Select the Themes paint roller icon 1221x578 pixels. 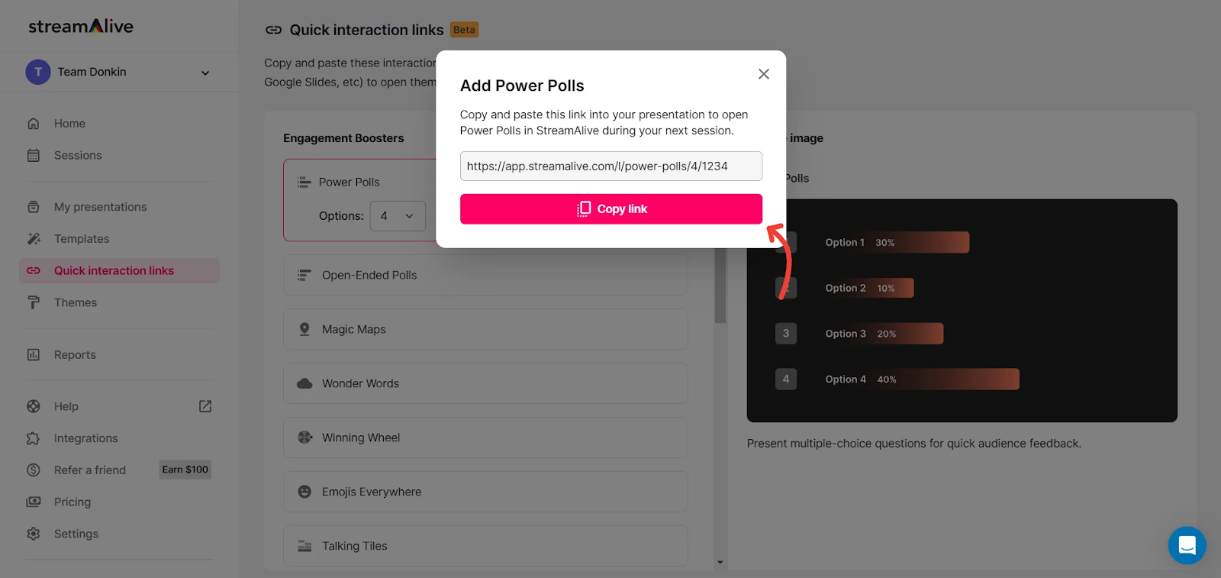pos(34,303)
